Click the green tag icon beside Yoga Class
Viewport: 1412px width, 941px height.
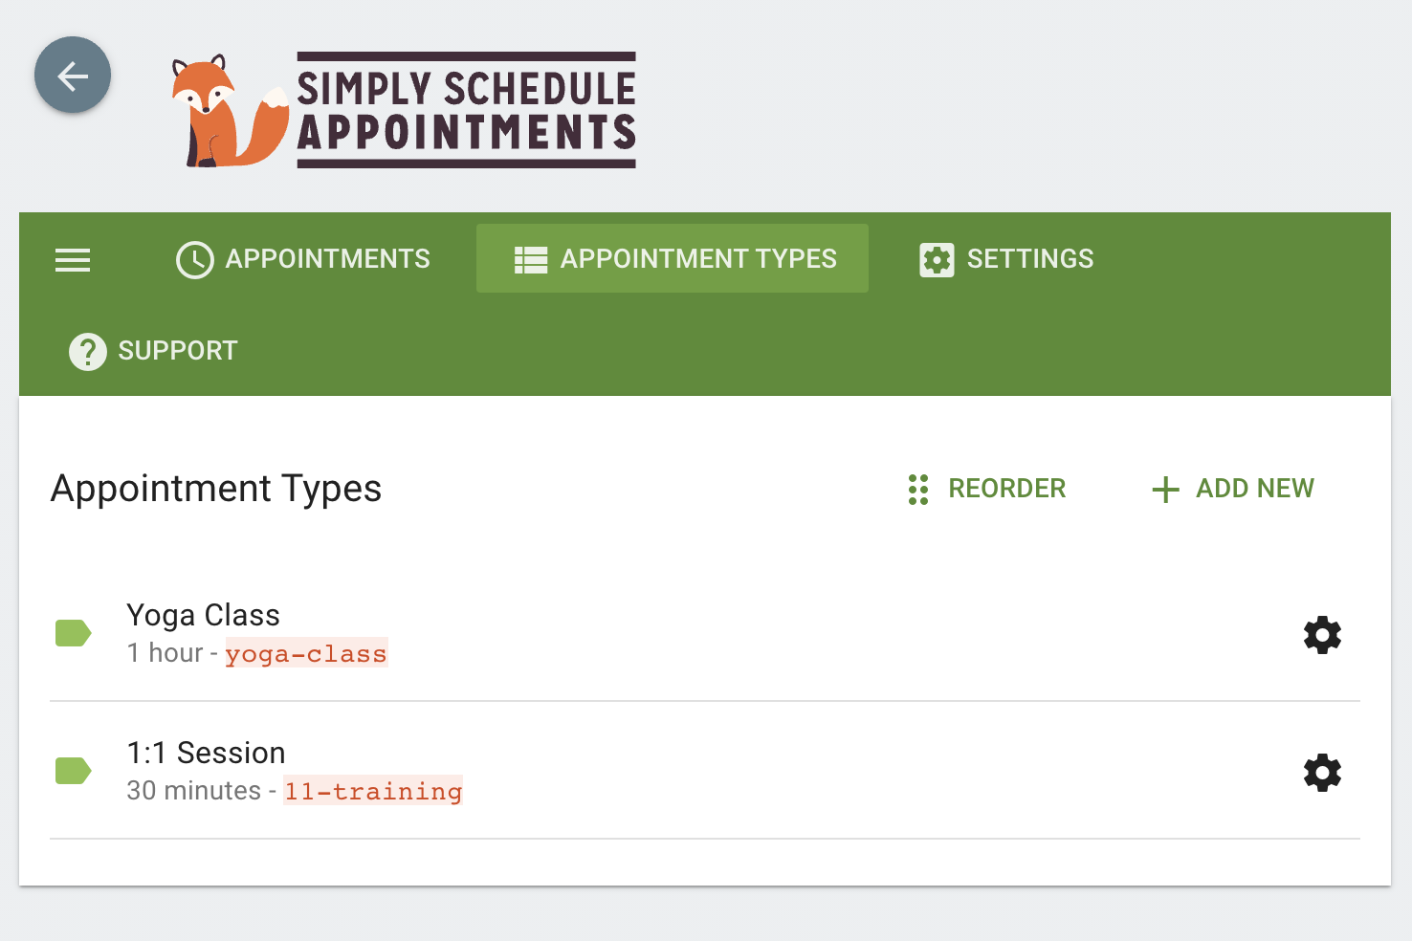74,632
